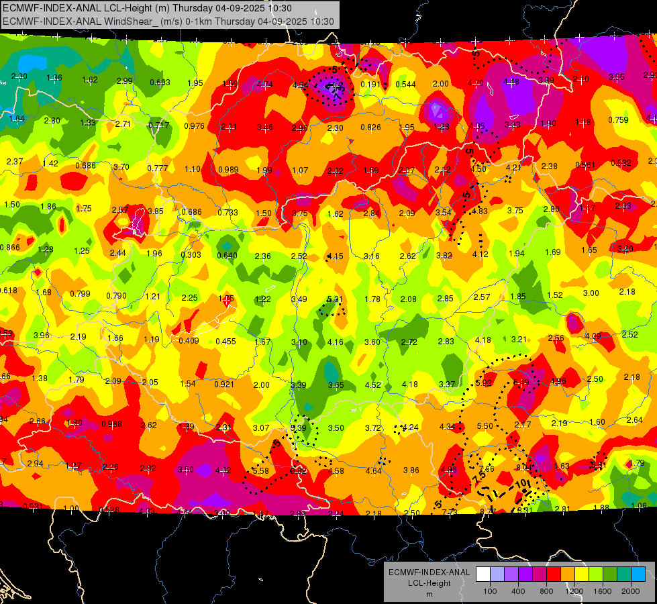Screen dimensions: 657x604
Task: Click the wind shear value 0.866
Action: tap(10, 247)
